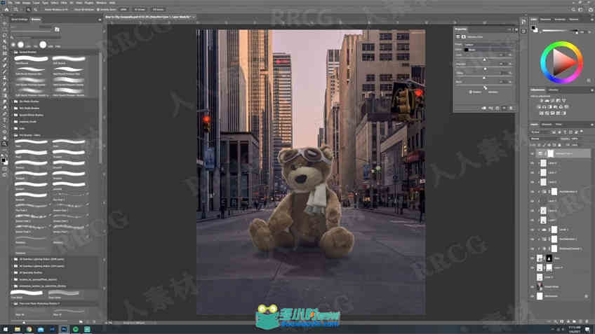Open File Explorer from taskbar
The height and width of the screenshot is (334, 595).
18,330
